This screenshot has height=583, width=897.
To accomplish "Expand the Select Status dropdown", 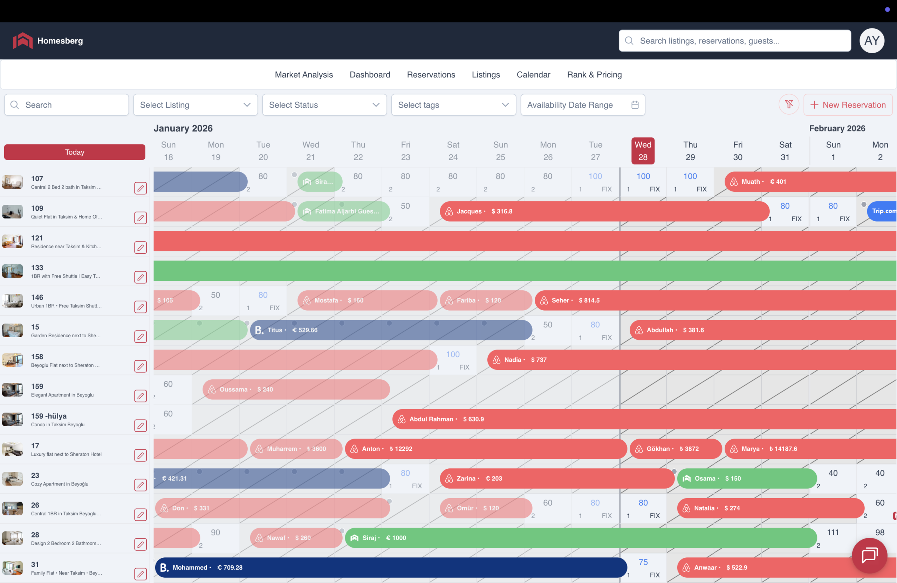I will click(x=324, y=105).
